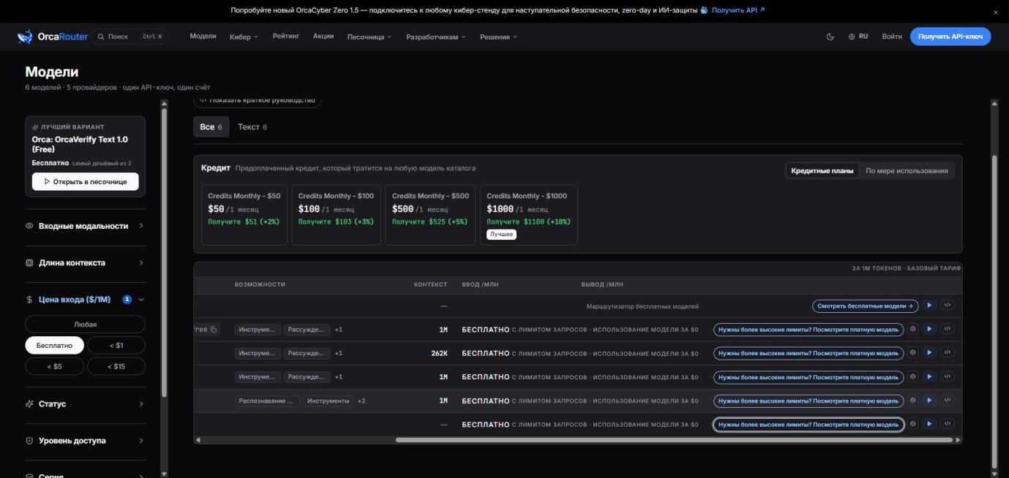Click the chip icon in the Free-tagged row
The image size is (1009, 478).
click(912, 330)
